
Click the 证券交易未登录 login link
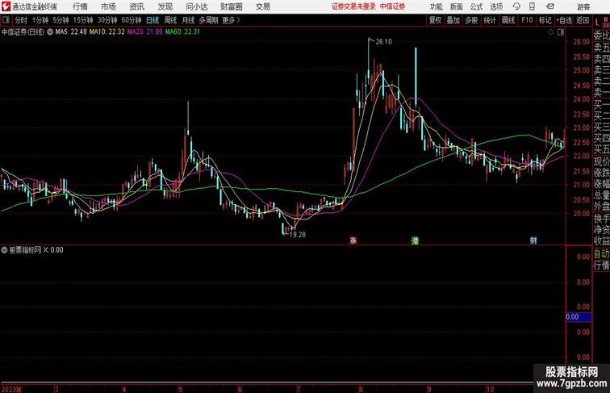353,6
